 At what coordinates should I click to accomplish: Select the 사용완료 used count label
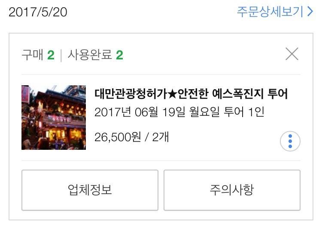(90, 55)
